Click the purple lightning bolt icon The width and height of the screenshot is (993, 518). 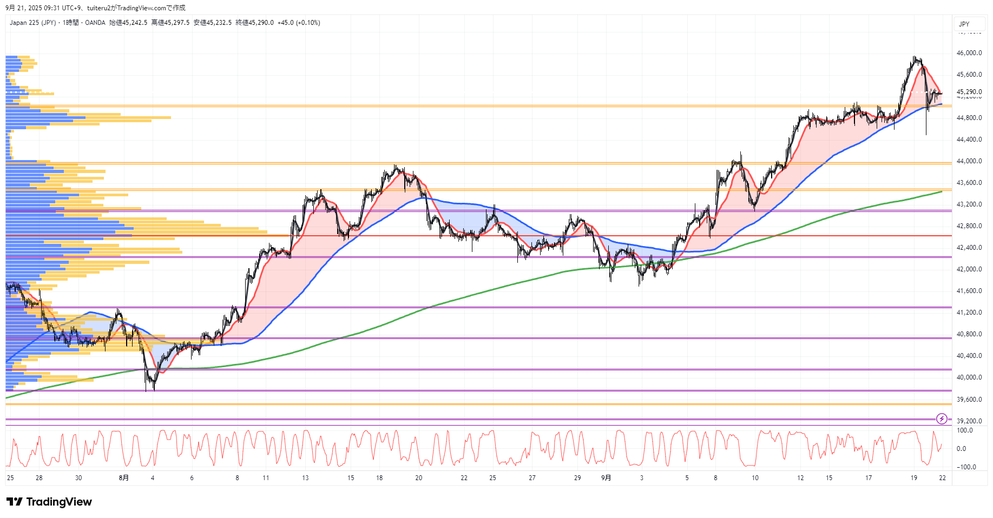(942, 419)
